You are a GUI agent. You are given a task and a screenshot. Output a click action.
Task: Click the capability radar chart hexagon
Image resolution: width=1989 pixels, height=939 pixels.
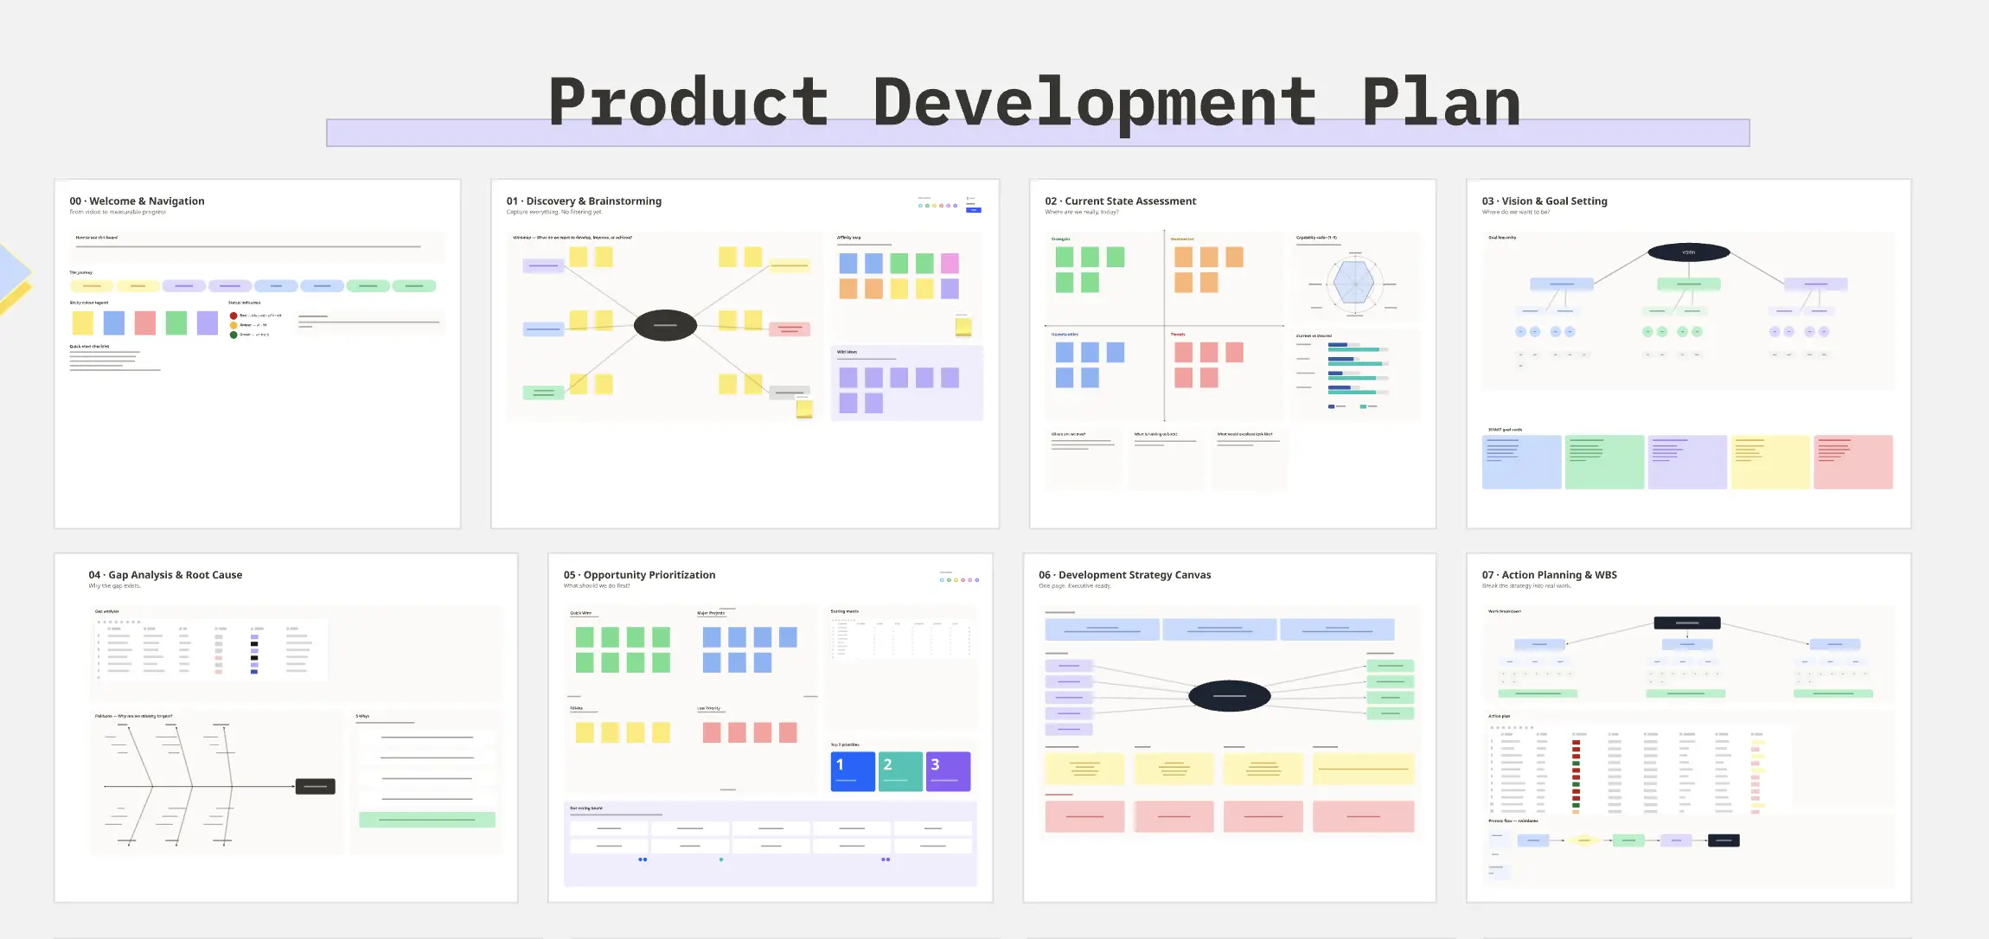tap(1353, 282)
